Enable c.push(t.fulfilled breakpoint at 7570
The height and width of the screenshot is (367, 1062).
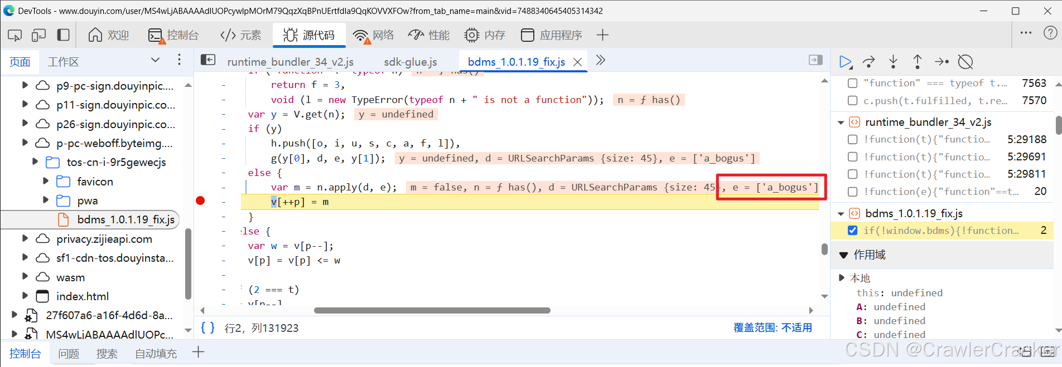click(x=852, y=101)
